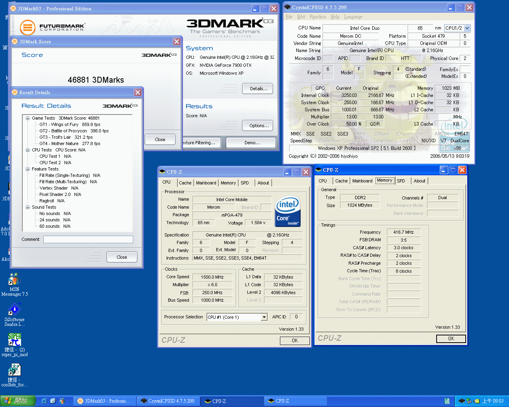The height and width of the screenshot is (407, 509).
Task: Open the Function menu in CrystalCPUID
Action: coord(317,17)
